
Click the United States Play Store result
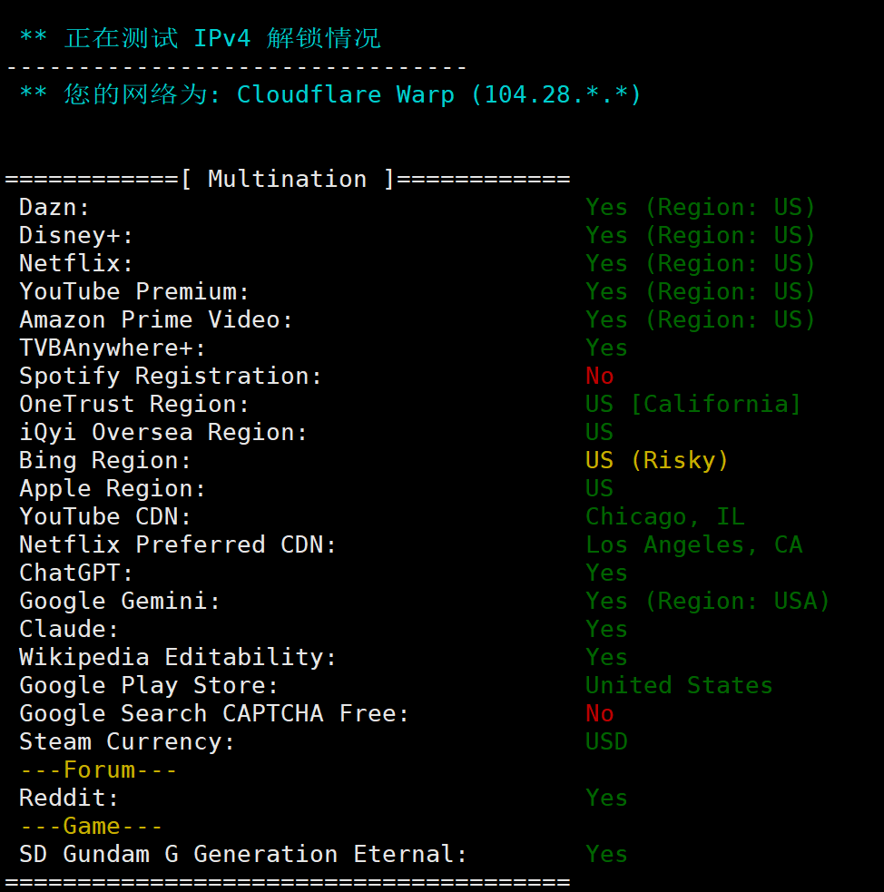pyautogui.click(x=679, y=686)
